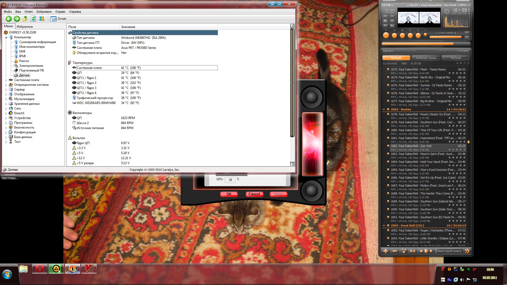Click the Быстрый поиск search field
The width and height of the screenshot is (507, 285).
click(450, 251)
